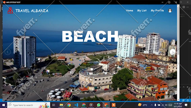Collapse the VS Code bottom panel chevron
Screen dimensions: 191x108
tap(184, 87)
